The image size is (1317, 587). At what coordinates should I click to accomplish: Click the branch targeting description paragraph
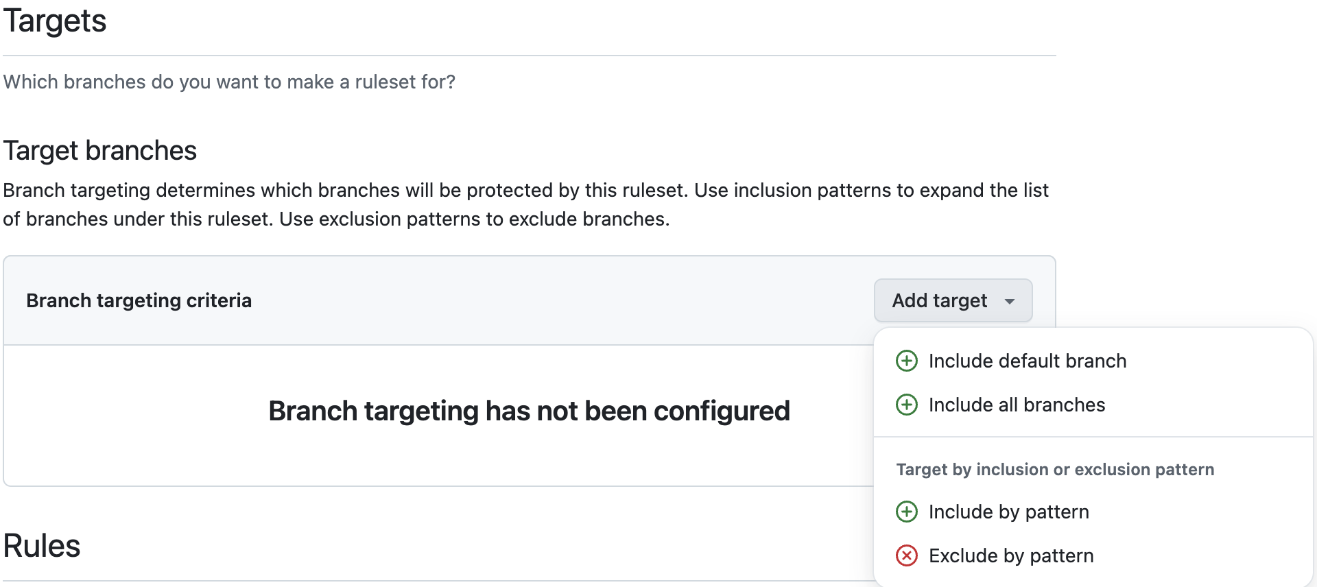point(525,204)
